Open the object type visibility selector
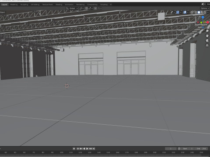This screenshot has width=210, height=157. (173, 12)
